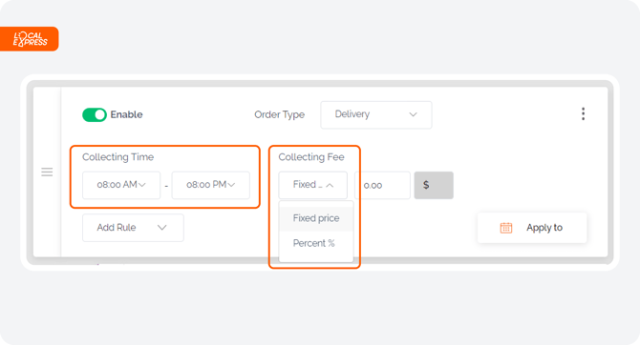Click the Local Express logo

point(30,39)
